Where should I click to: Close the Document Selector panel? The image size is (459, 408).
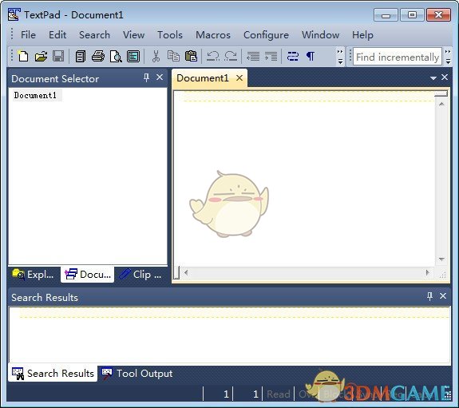(160, 77)
